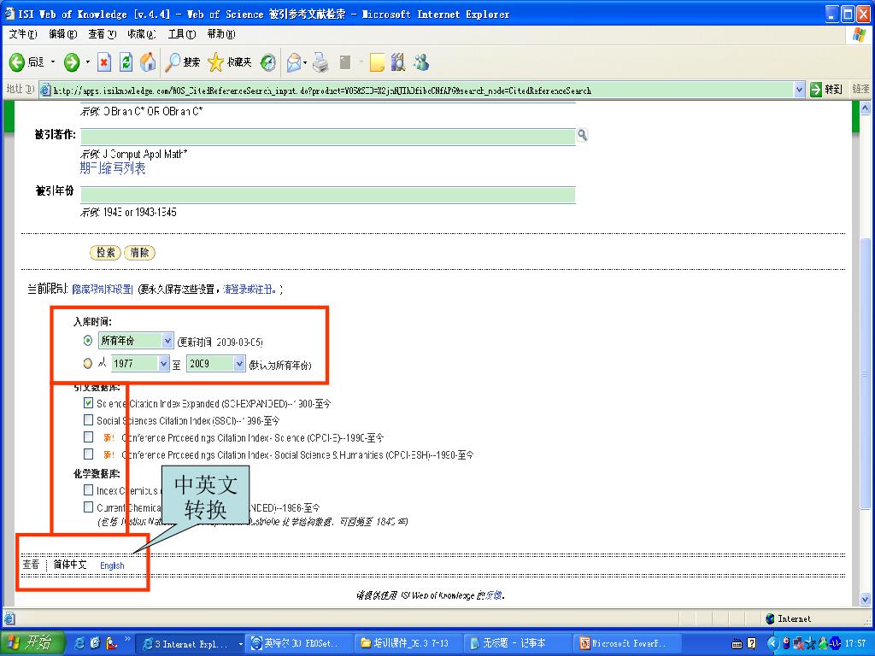
Task: Click the green Go arrow beside address bar
Action: 816,90
